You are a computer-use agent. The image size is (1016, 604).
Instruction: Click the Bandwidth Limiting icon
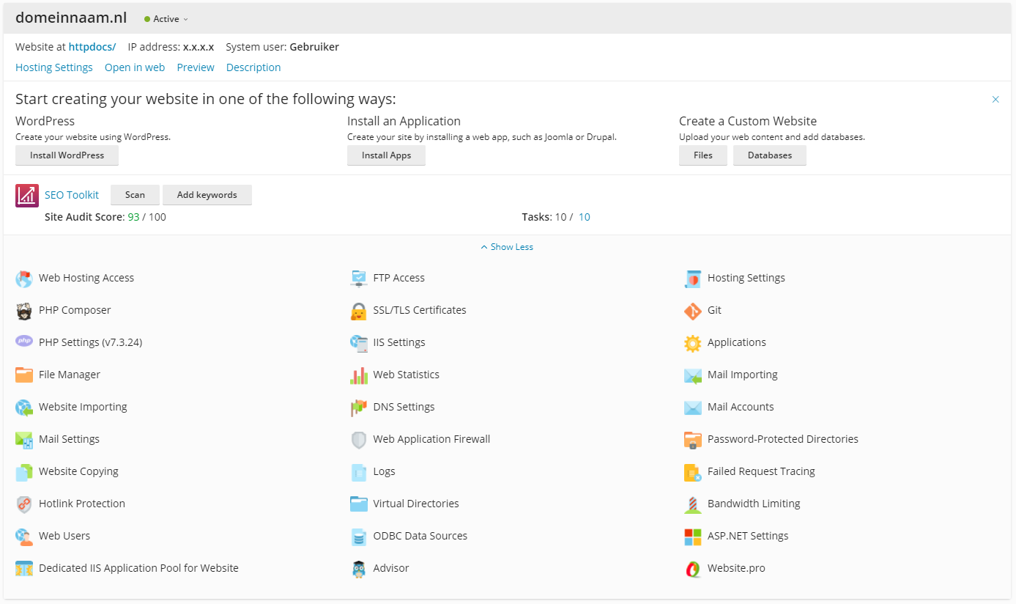(692, 504)
